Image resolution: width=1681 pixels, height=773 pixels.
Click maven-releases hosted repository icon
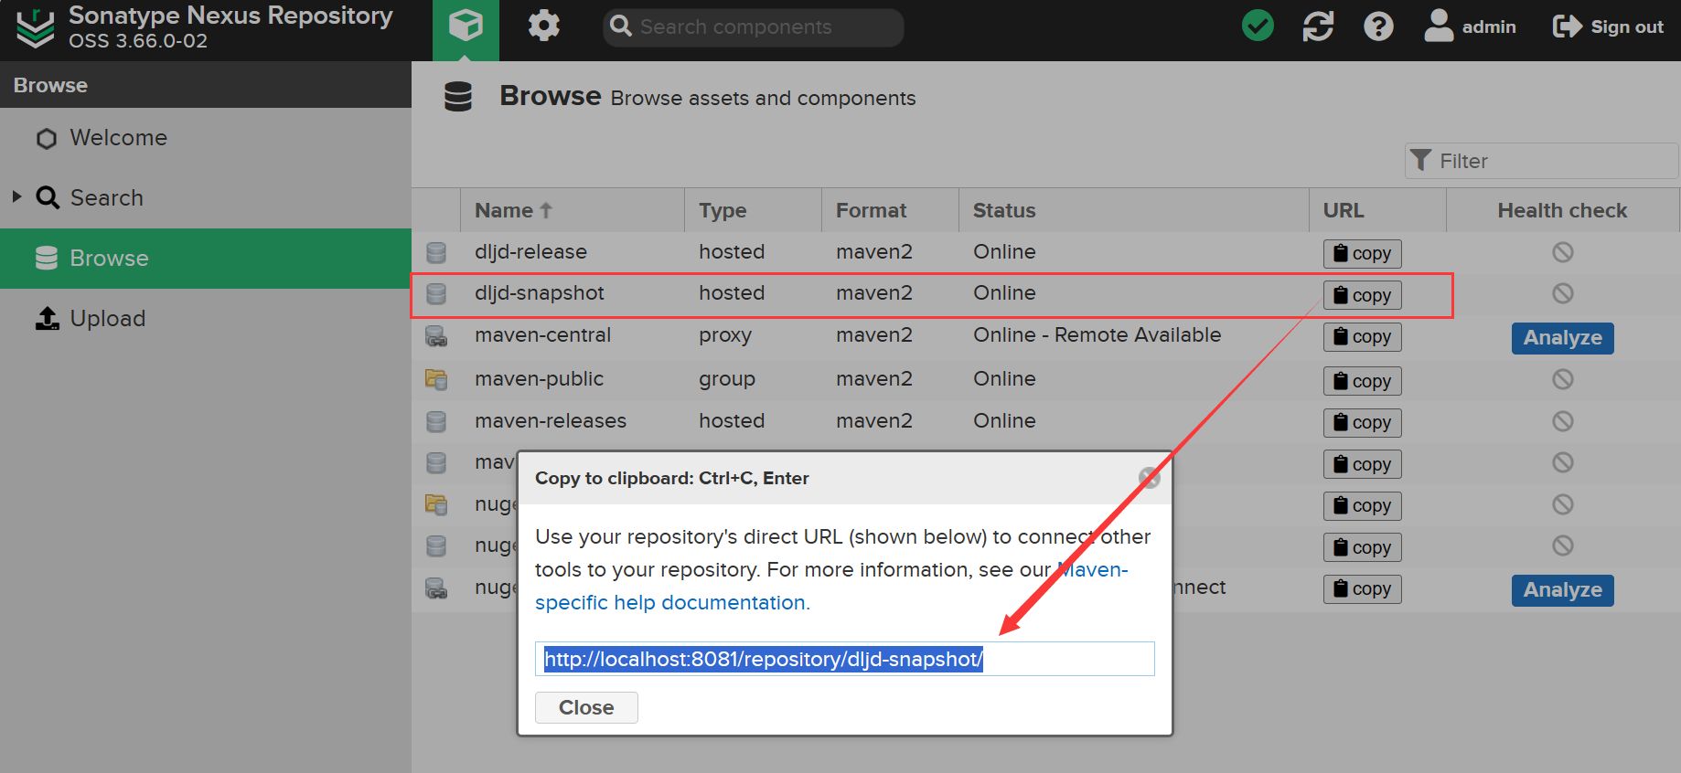436,421
